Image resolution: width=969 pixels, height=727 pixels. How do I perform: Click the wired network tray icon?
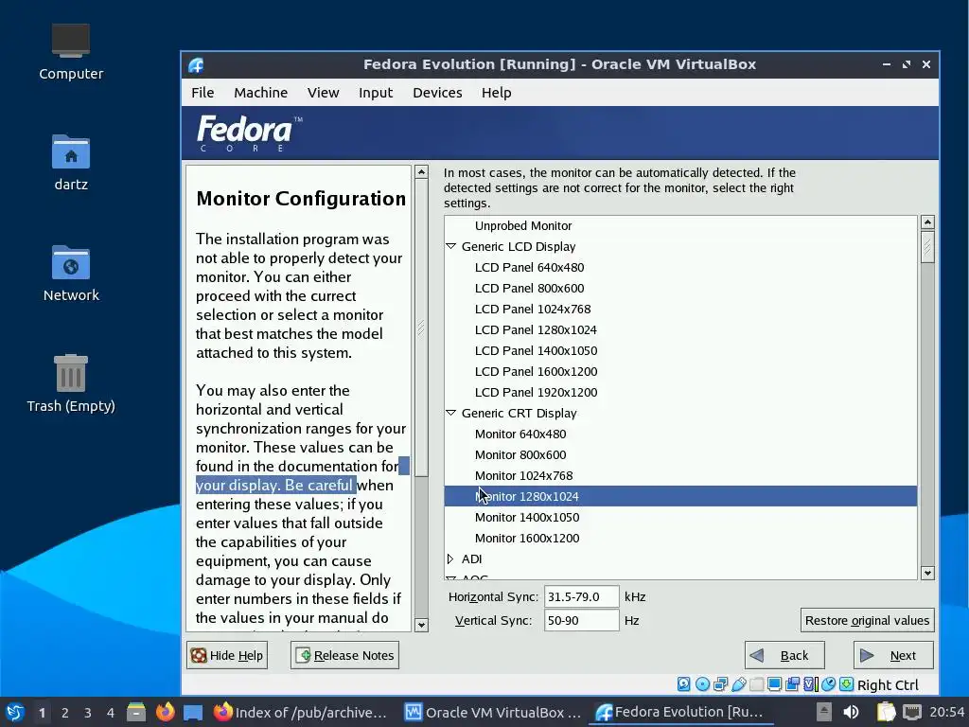(x=911, y=712)
